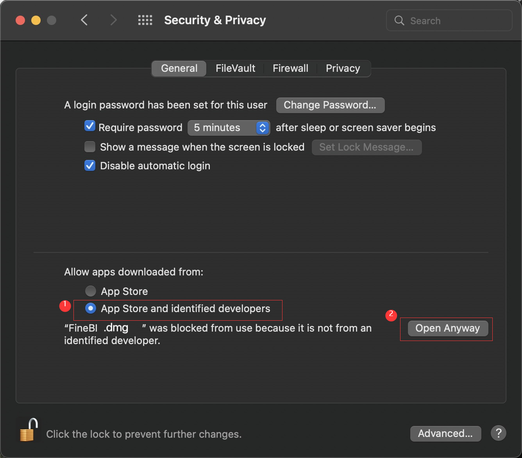Choose App Store and identified developers
The image size is (522, 458).
click(91, 309)
